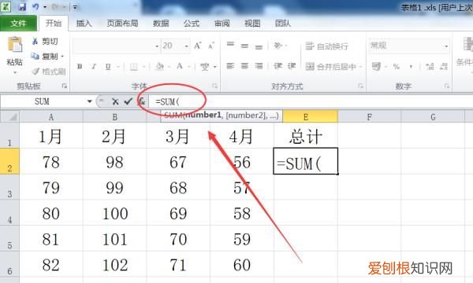Click 剪切 cut button
This screenshot has width=473, height=283.
(45, 41)
